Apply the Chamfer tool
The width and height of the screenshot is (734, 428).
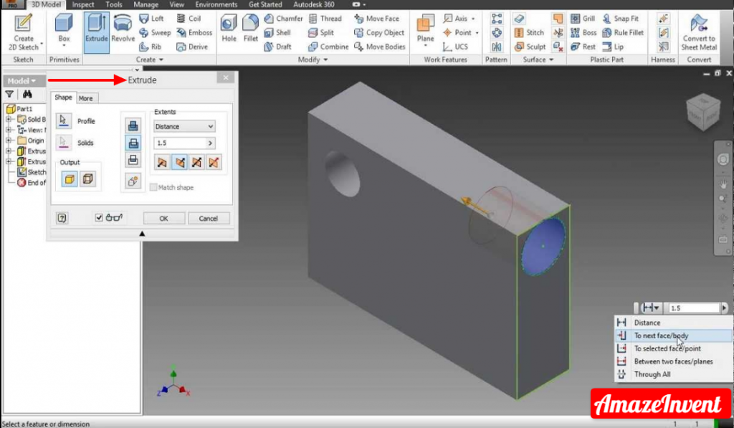pyautogui.click(x=284, y=18)
